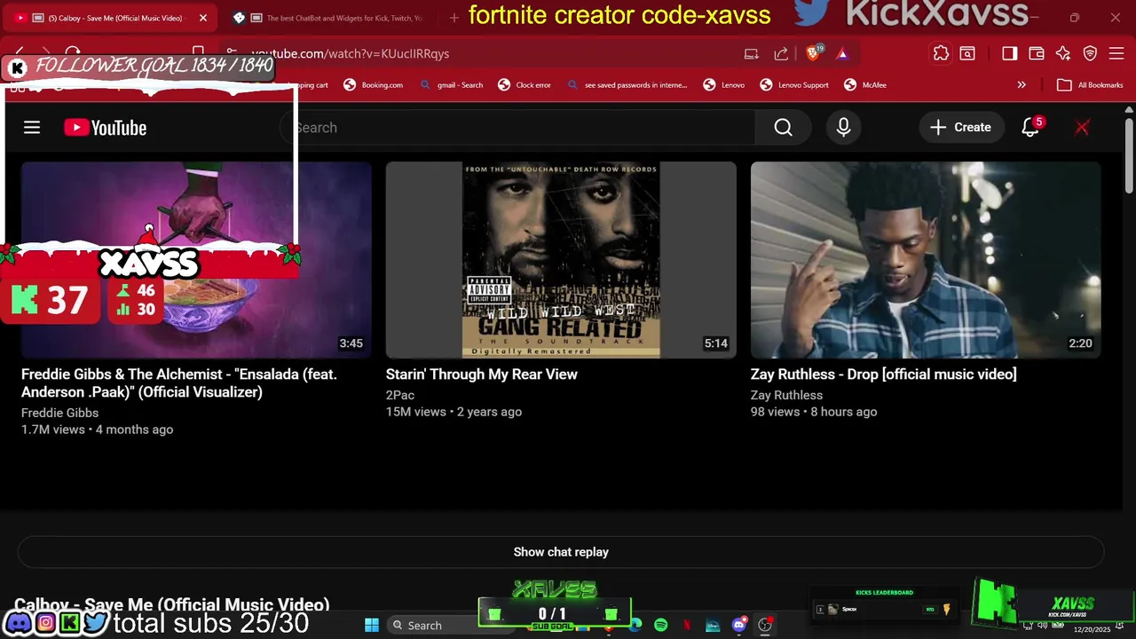Screen dimensions: 1136x639
Task: Expand hidden bookmarks chevron
Action: (x=1022, y=85)
